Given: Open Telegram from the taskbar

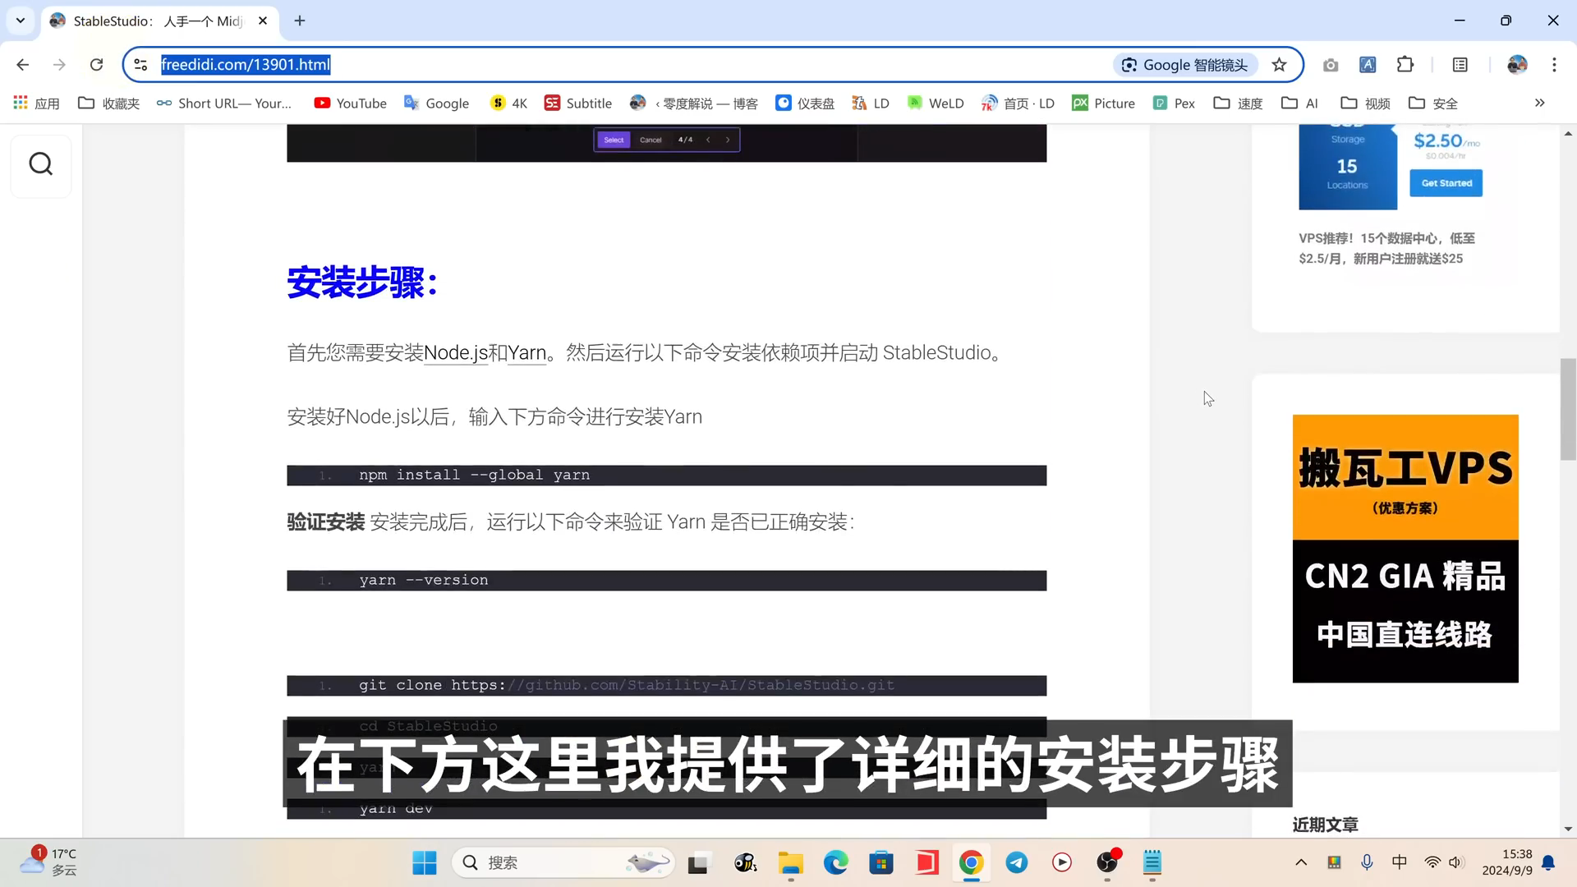Looking at the screenshot, I should coord(1017,862).
